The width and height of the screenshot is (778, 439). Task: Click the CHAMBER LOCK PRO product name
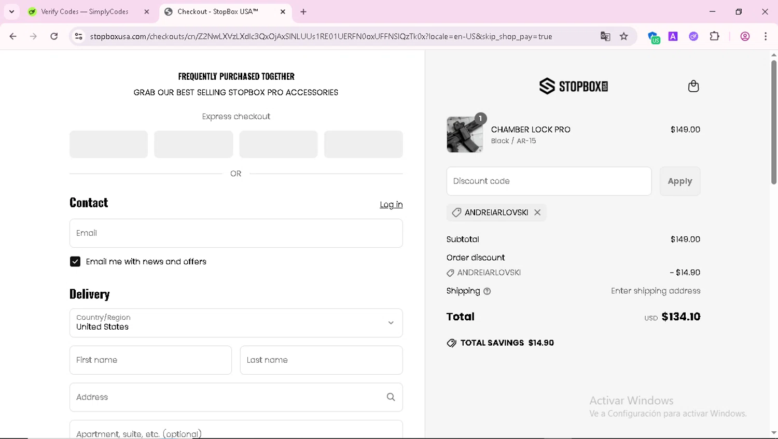click(531, 130)
